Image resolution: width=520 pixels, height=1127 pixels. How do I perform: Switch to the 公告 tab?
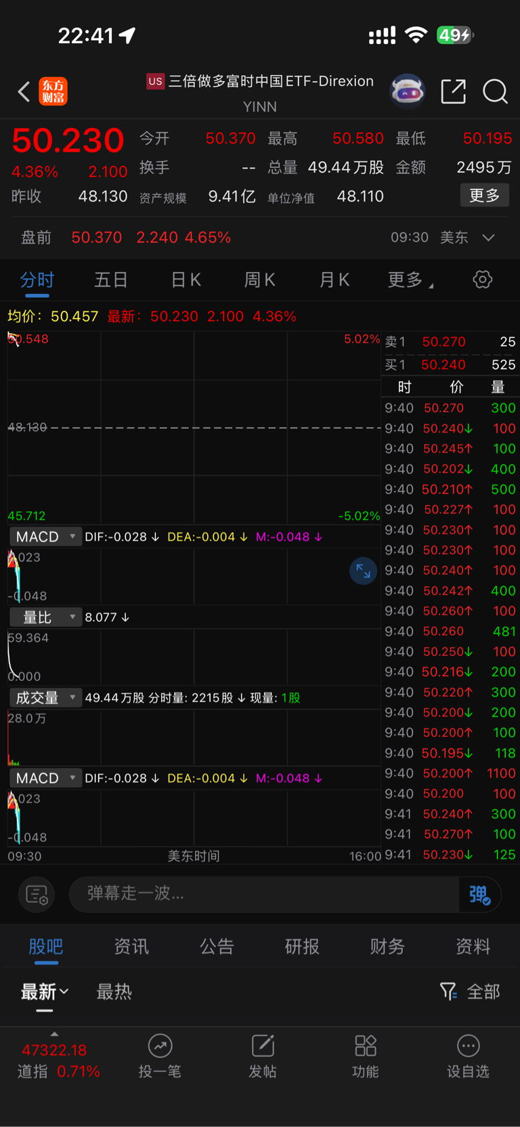[x=217, y=946]
